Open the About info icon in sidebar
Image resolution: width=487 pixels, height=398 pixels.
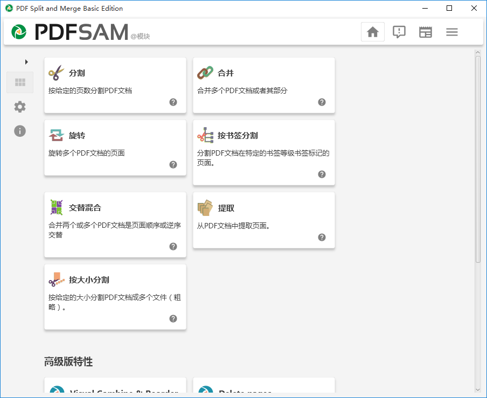click(x=20, y=131)
